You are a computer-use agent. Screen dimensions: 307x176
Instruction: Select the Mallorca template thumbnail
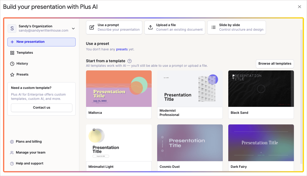pos(119,89)
